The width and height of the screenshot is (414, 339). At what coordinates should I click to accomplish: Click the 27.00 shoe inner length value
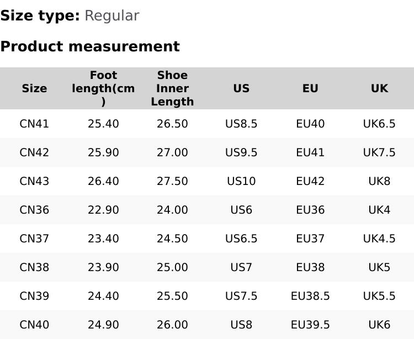pos(172,152)
